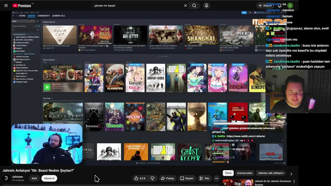
Task: Open the Steam library filter options icon
Action: pos(38,30)
